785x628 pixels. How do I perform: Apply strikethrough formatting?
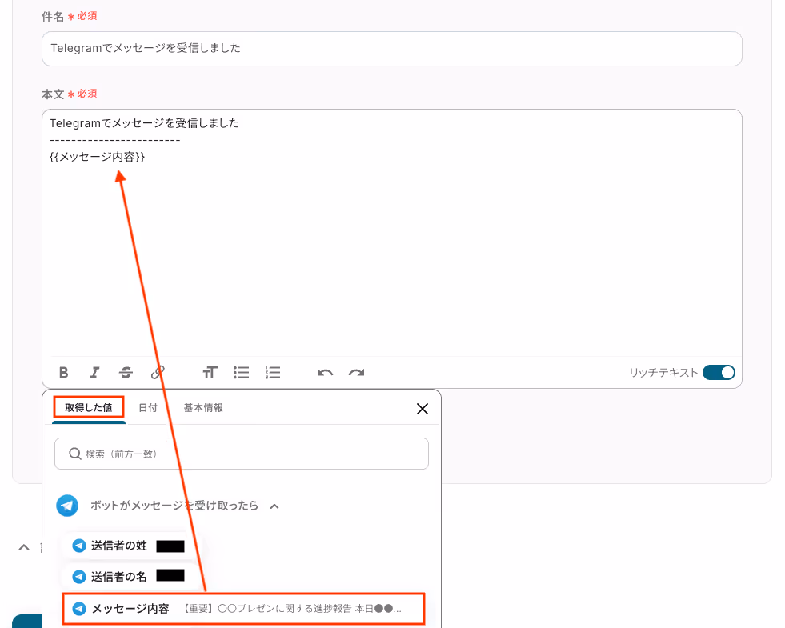pos(126,372)
